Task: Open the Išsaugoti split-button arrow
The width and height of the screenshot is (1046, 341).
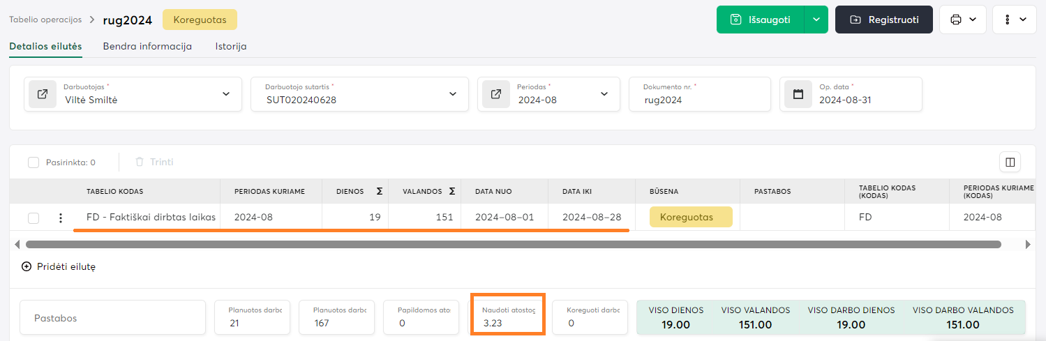Action: click(816, 20)
